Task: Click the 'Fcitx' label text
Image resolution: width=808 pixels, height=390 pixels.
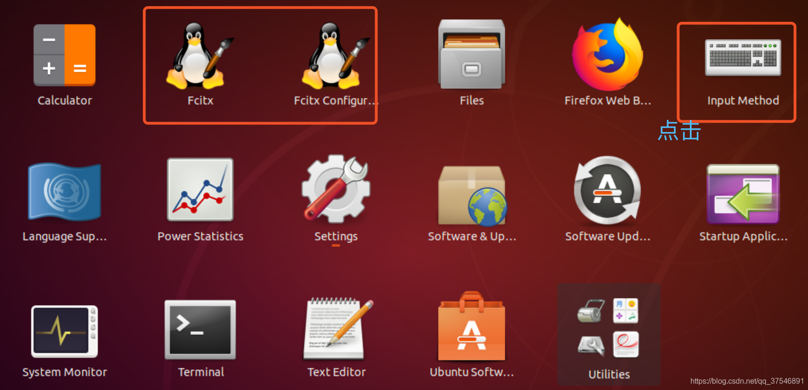Action: point(200,100)
